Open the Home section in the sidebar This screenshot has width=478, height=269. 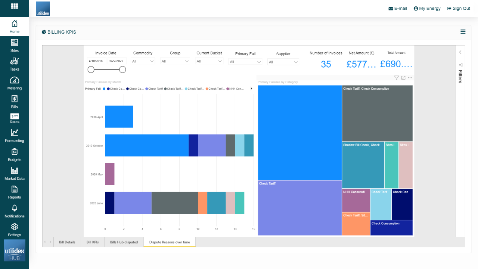tap(14, 26)
